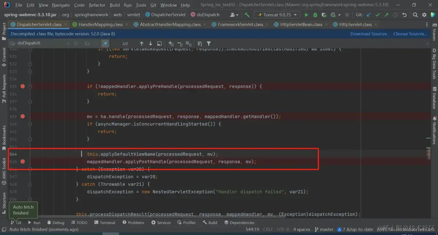Open the Dependencies tool window
The image size is (438, 235).
(239, 223)
